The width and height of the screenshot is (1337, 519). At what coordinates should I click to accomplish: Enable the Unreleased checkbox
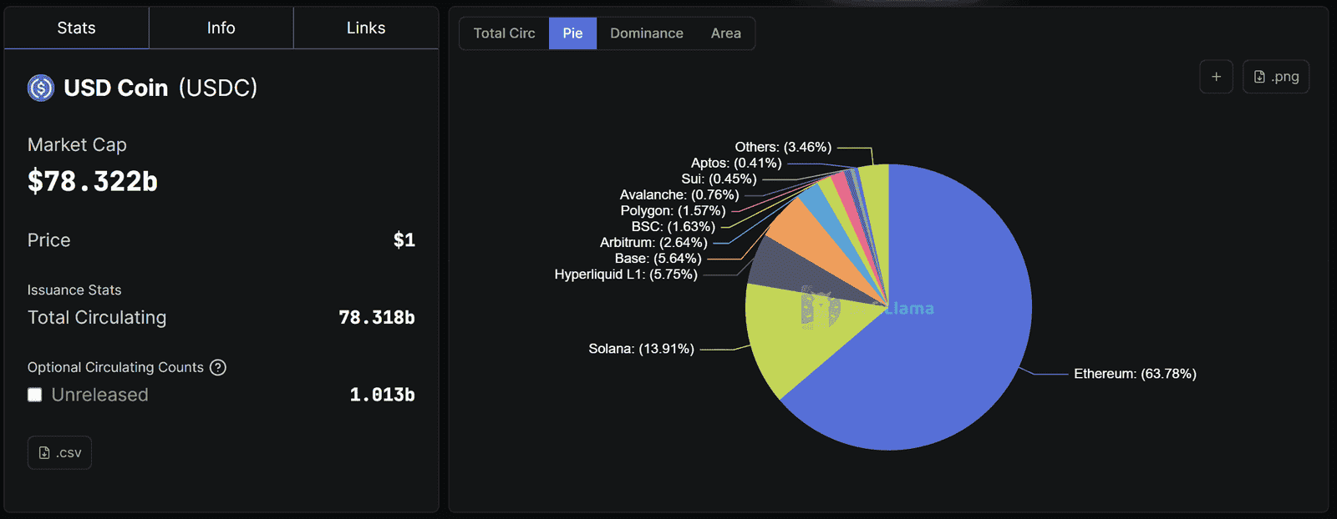coord(35,395)
